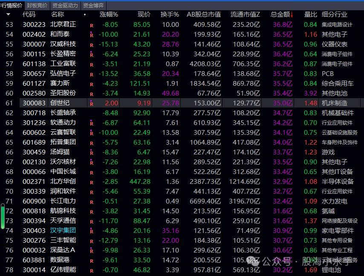This screenshot has height=276, width=364.
Task: Toggle sort on the 总金额 column header
Action: coord(282,15)
